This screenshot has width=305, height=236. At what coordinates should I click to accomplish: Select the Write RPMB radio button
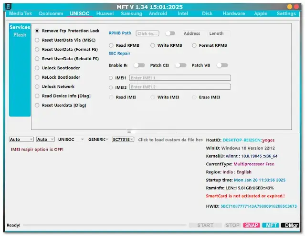[153, 45]
